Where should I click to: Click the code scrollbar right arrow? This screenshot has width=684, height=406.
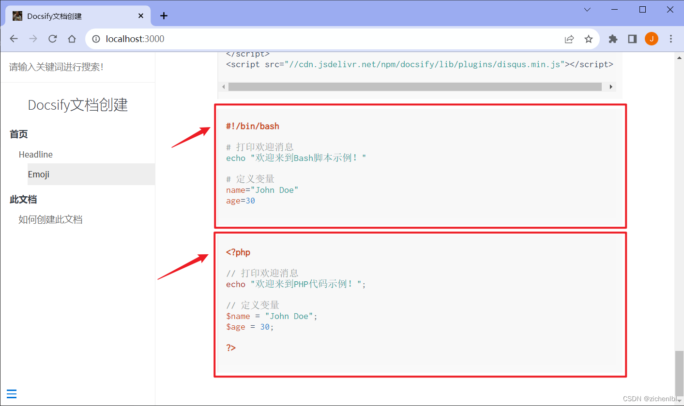tap(611, 87)
